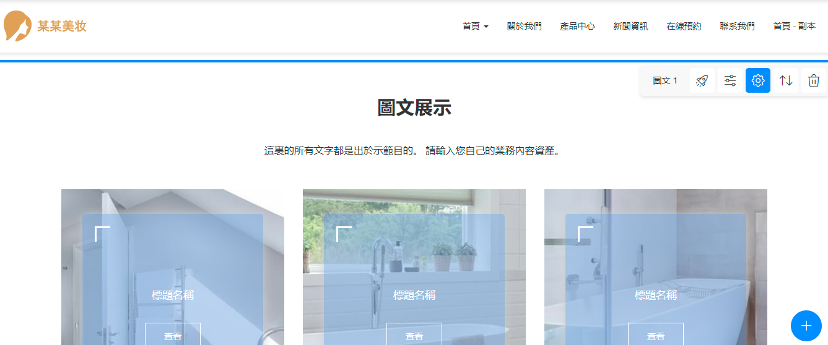Click 查看 button on first card
Image resolution: width=828 pixels, height=345 pixels.
pos(173,334)
